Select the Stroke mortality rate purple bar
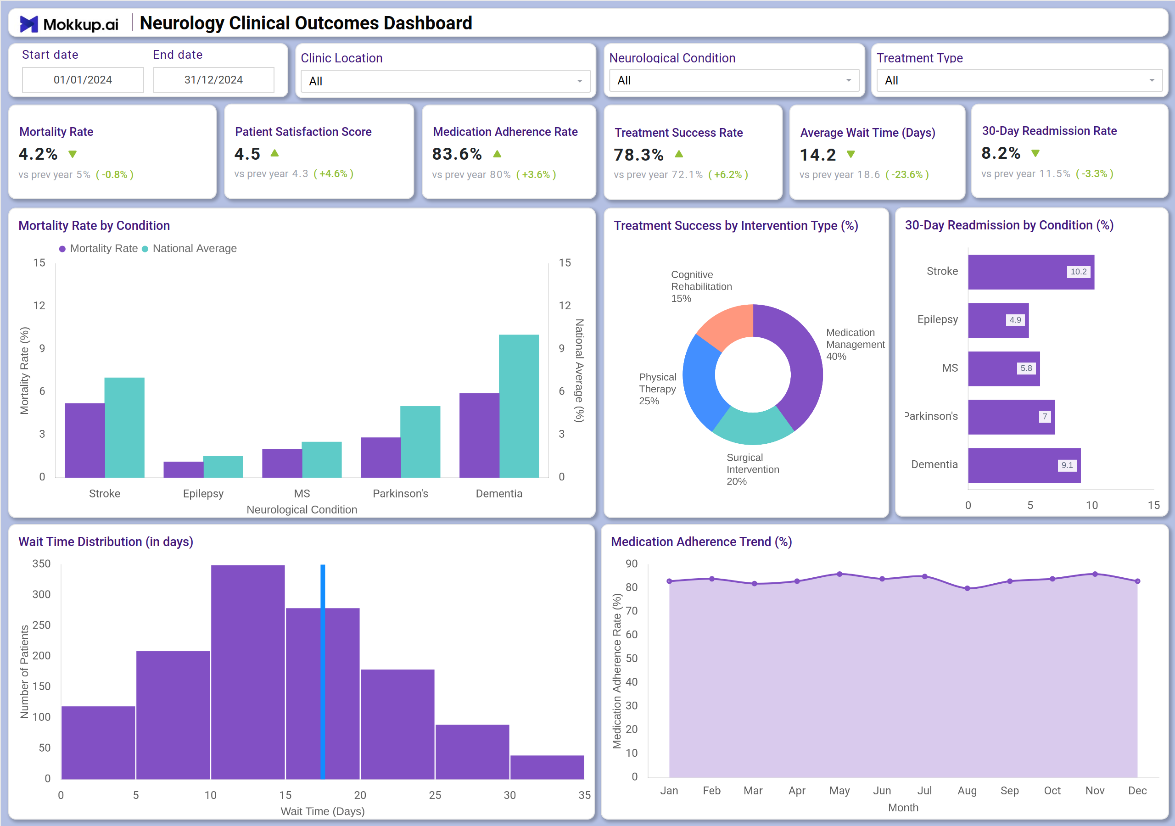Viewport: 1175px width, 826px height. tap(85, 441)
